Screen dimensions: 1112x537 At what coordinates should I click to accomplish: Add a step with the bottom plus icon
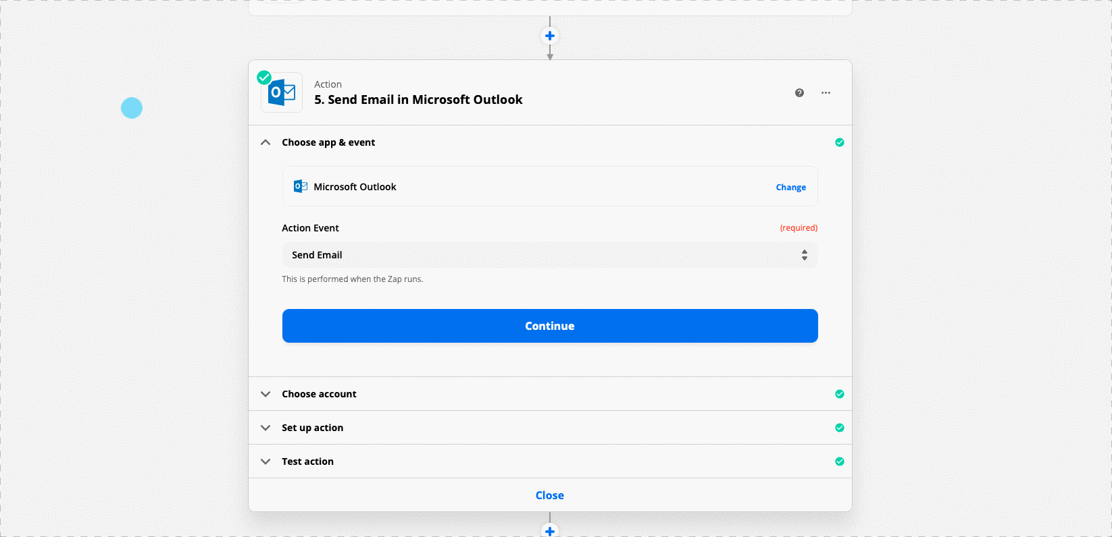(x=550, y=531)
